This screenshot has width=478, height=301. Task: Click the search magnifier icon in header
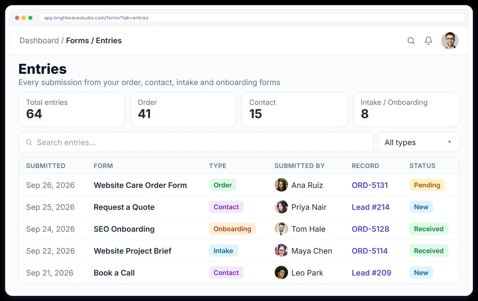[411, 41]
